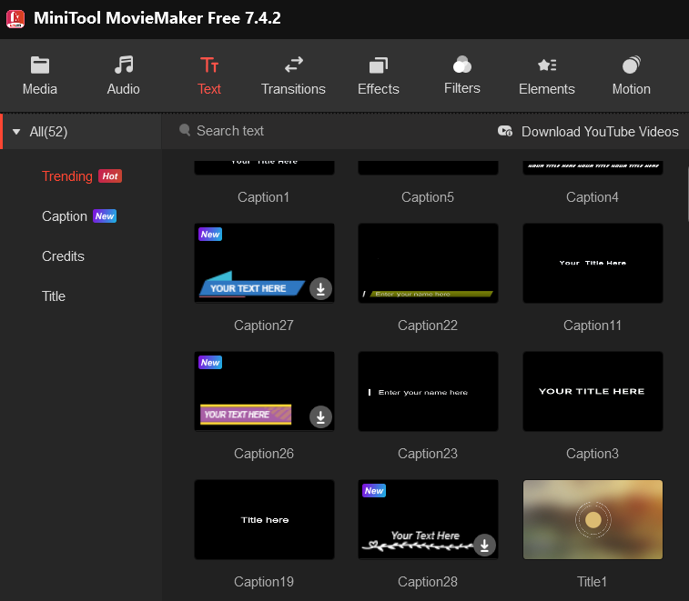Open the Media library tab
689x601 pixels.
[x=39, y=75]
